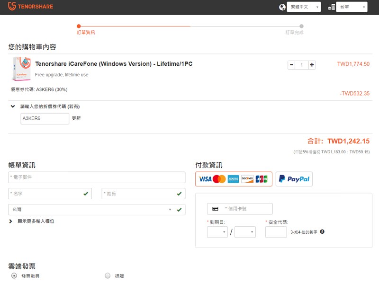Open the 繁體中文 language dropdown
This screenshot has height=283, width=379.
304,7
